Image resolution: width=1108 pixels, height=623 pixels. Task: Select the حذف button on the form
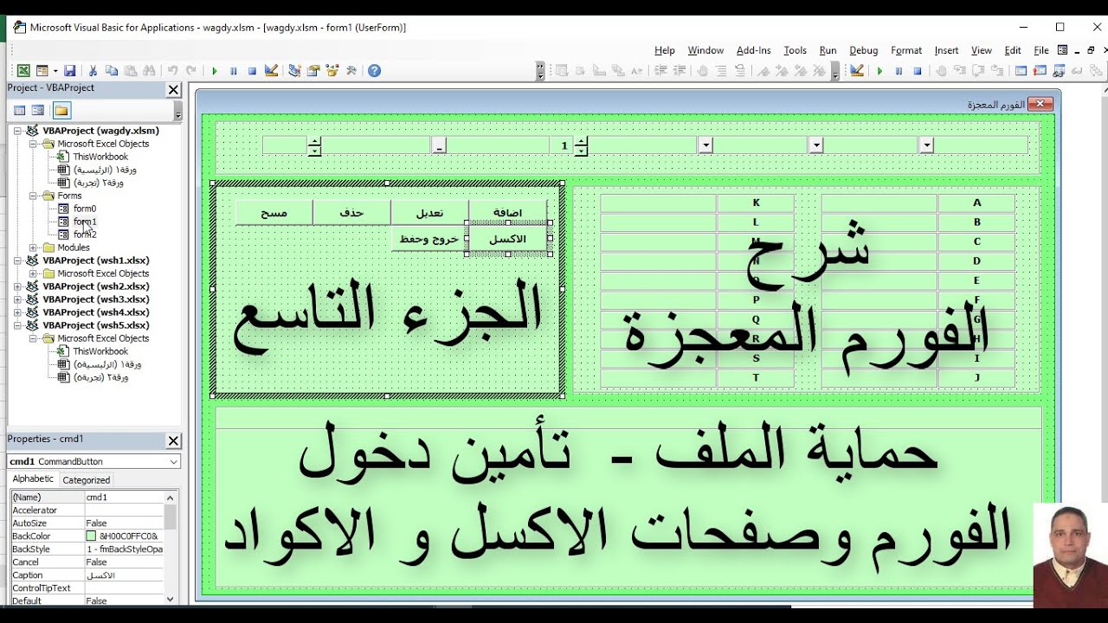coord(351,212)
